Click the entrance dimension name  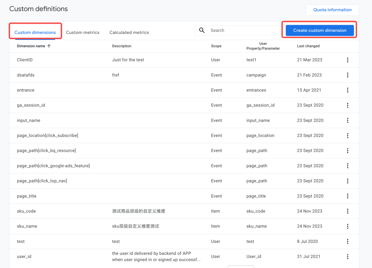pos(25,90)
